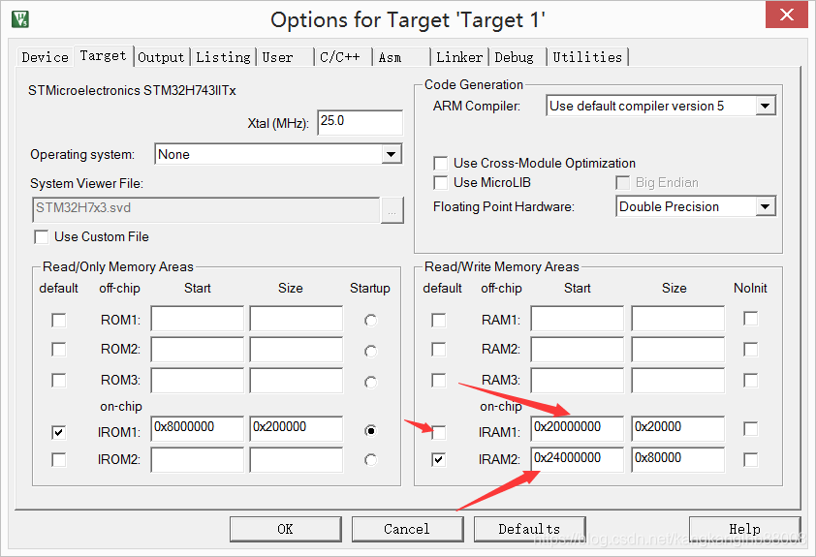Toggle the Big Endian checkbox
816x557 pixels.
(x=622, y=182)
